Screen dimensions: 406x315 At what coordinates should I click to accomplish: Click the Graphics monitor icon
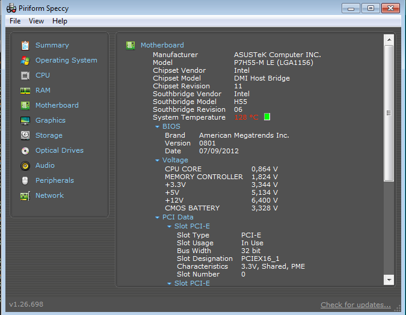[25, 120]
